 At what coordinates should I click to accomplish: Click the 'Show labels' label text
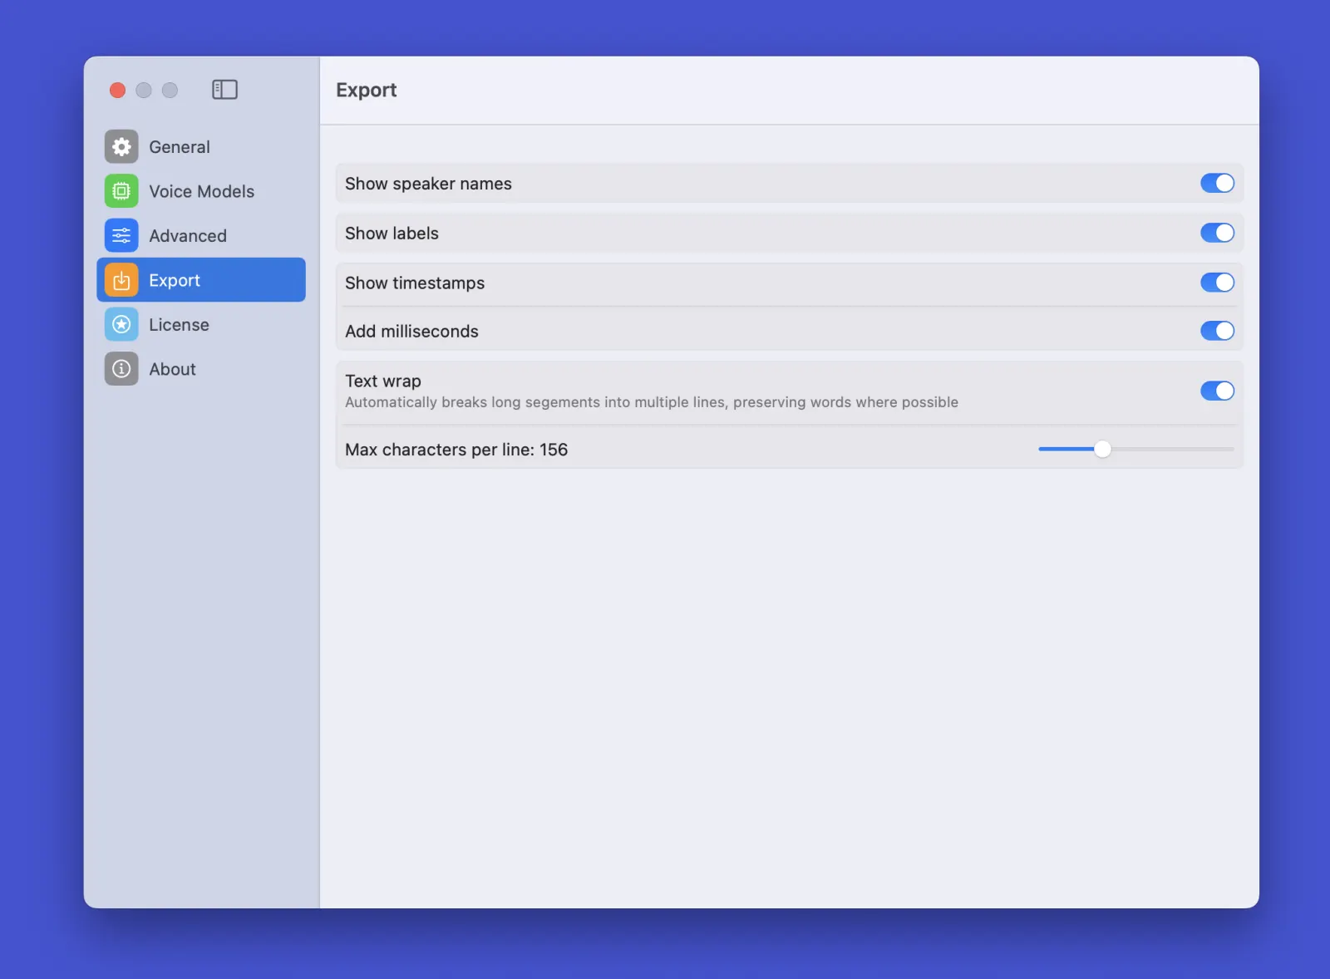click(392, 234)
